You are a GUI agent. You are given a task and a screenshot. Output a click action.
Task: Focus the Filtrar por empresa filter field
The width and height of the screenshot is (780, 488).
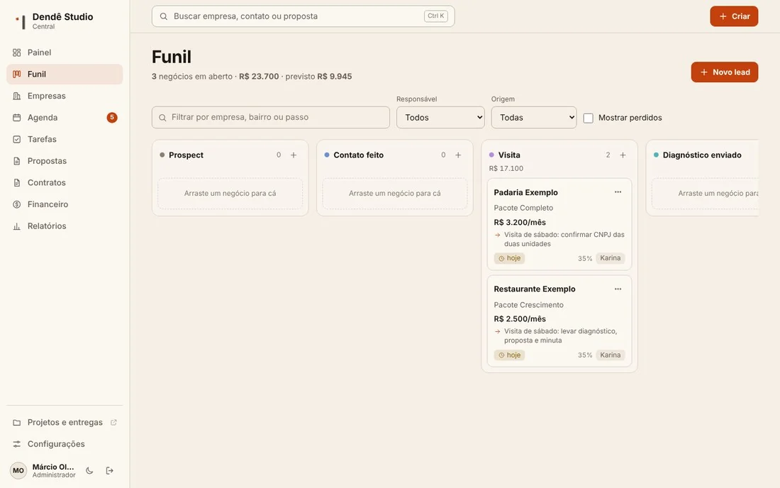click(x=271, y=118)
